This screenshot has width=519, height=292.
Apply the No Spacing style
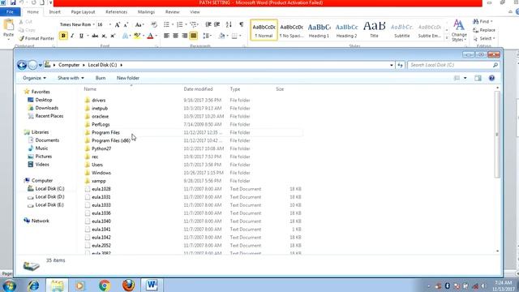[291, 30]
